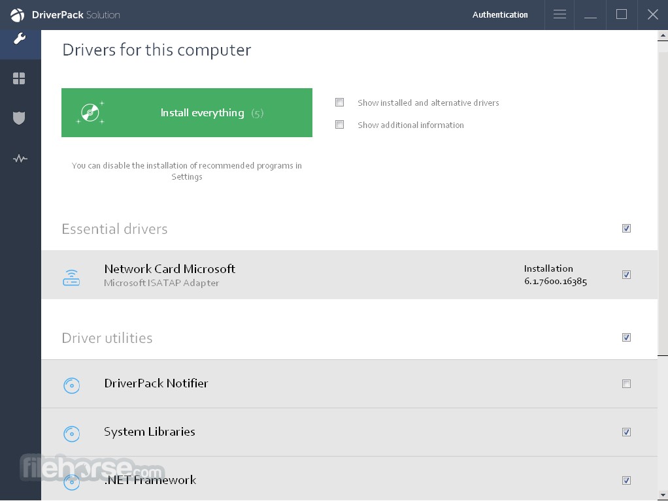Uncheck the System Libraries checkbox
The width and height of the screenshot is (668, 501).
click(x=626, y=432)
